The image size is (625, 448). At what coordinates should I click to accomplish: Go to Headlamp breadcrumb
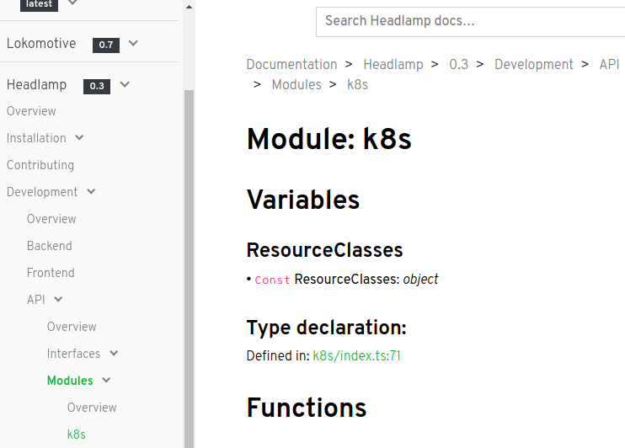click(x=393, y=64)
